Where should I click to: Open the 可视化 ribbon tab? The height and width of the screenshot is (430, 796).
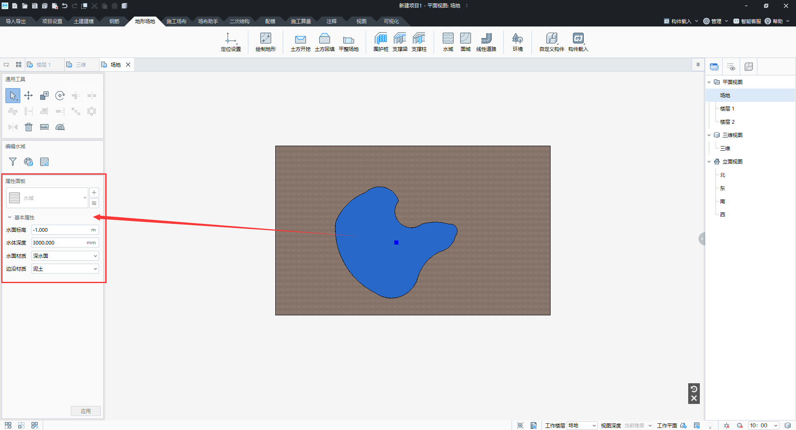click(391, 21)
